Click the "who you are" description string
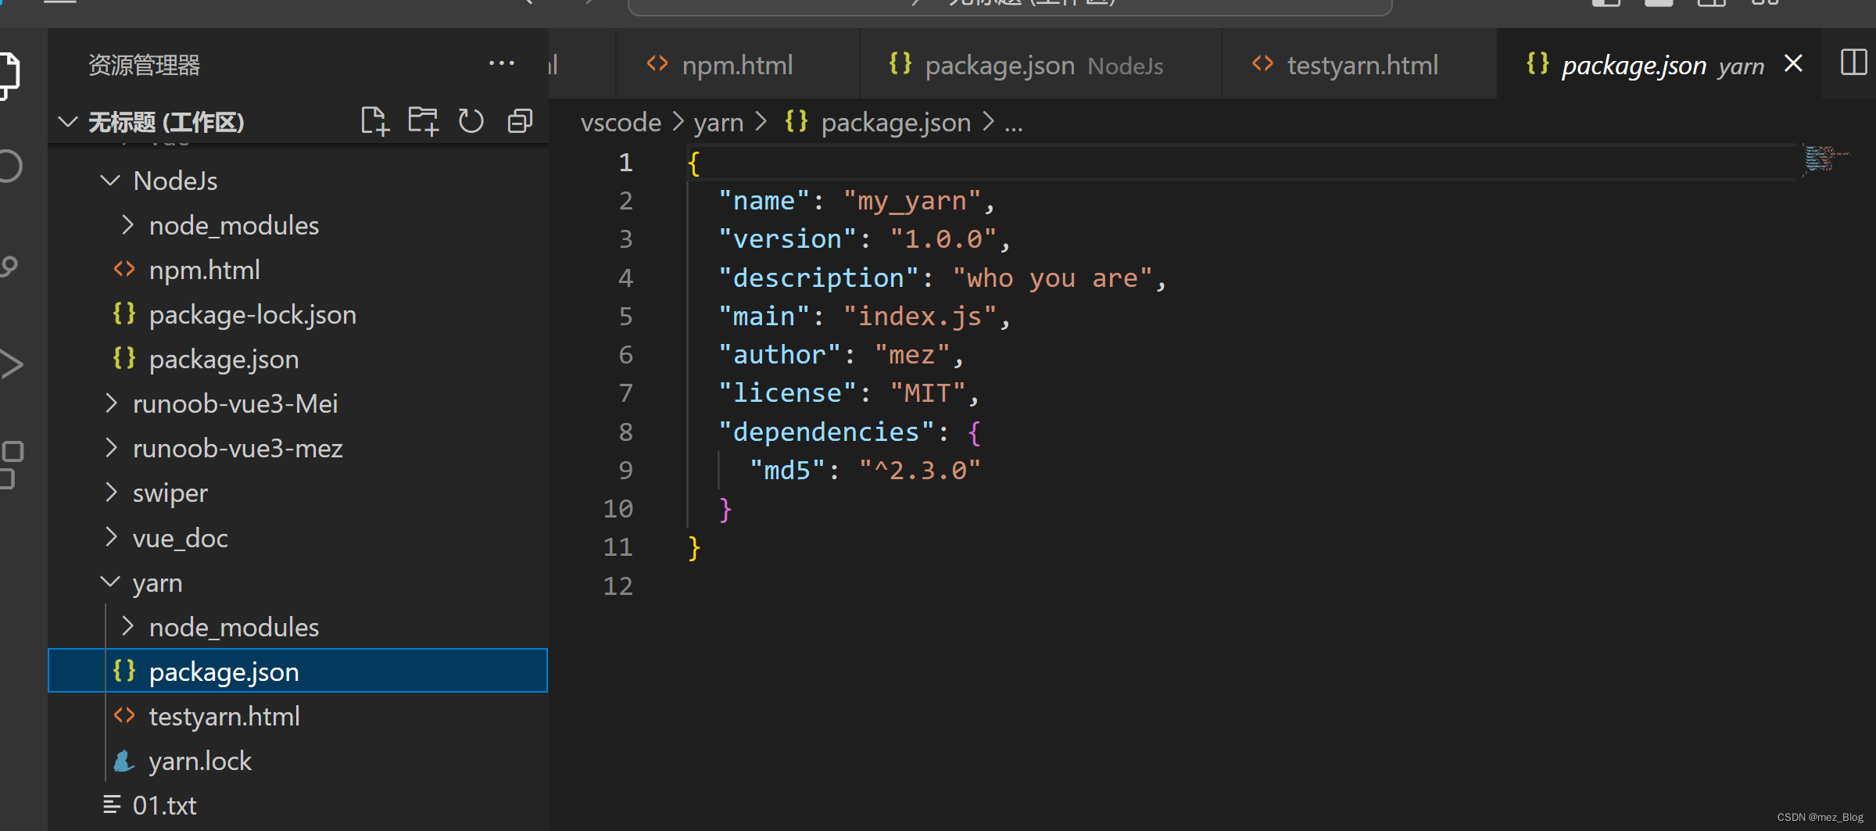This screenshot has width=1876, height=831. pyautogui.click(x=1052, y=278)
